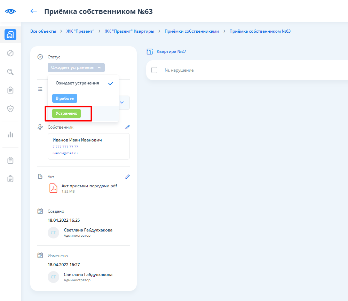This screenshot has width=348, height=301.
Task: Click the shield checkmark sidebar icon
Action: tap(10, 109)
